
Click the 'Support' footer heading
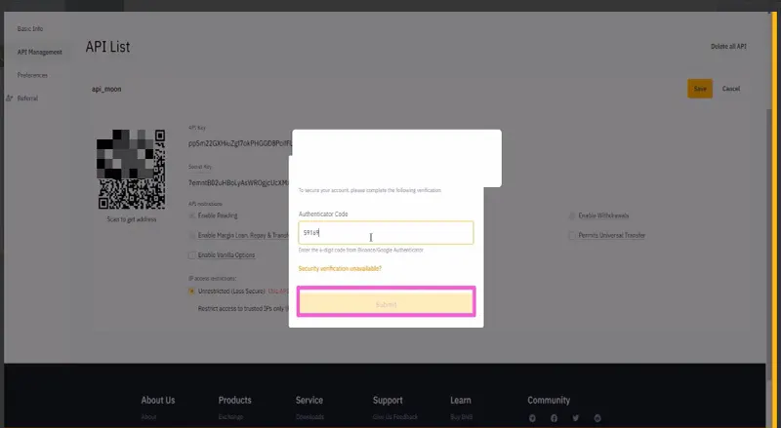(x=388, y=400)
